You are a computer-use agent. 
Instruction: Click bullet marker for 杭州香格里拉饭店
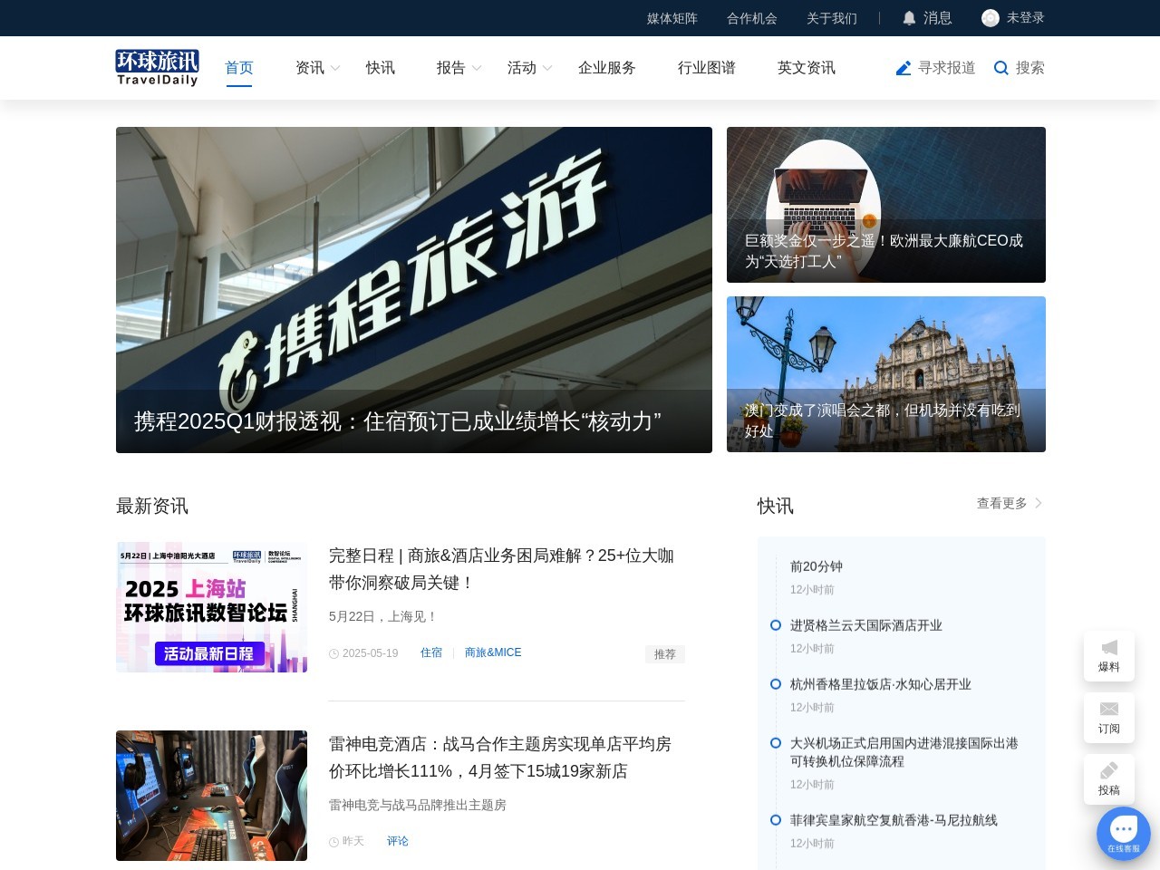[x=776, y=684]
